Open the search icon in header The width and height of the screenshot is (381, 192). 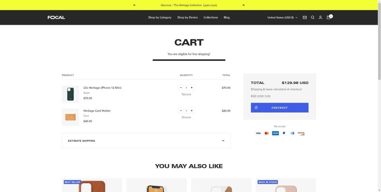[x=313, y=17]
